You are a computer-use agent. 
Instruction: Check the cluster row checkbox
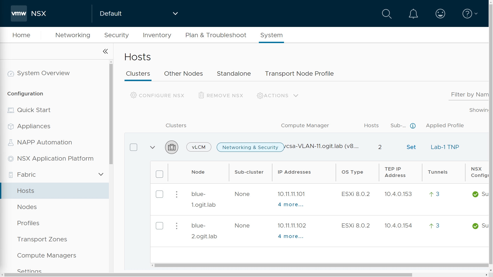pyautogui.click(x=134, y=147)
